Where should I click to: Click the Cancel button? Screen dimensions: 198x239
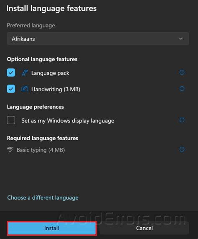click(x=144, y=228)
